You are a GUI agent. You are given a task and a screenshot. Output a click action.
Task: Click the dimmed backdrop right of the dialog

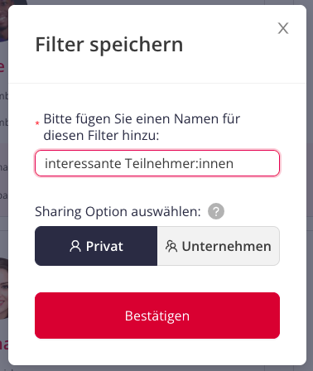(310, 185)
